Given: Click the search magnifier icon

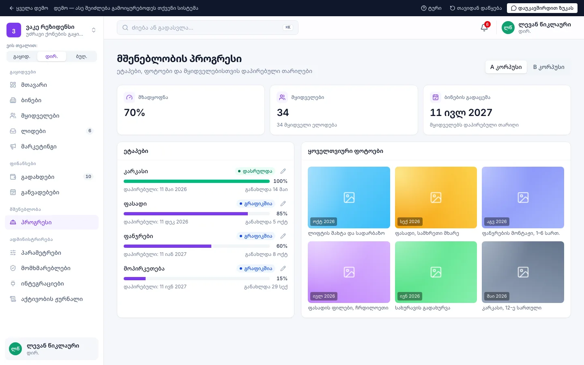Looking at the screenshot, I should point(125,28).
